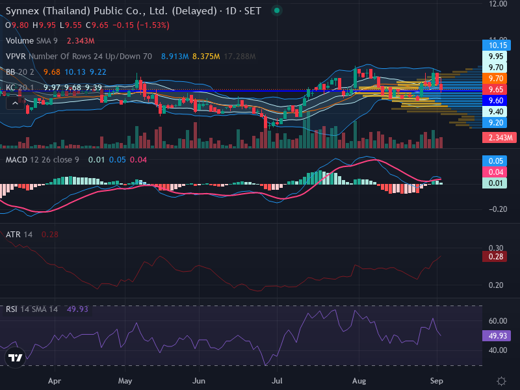Screen dimensions: 520x390
Task: Click the TradingView logo icon
Action: 15,357
